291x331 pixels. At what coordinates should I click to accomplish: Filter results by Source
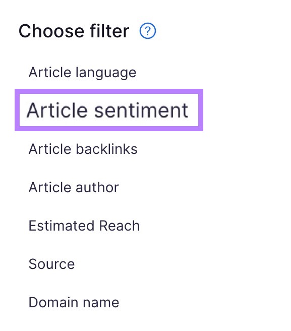coord(52,264)
